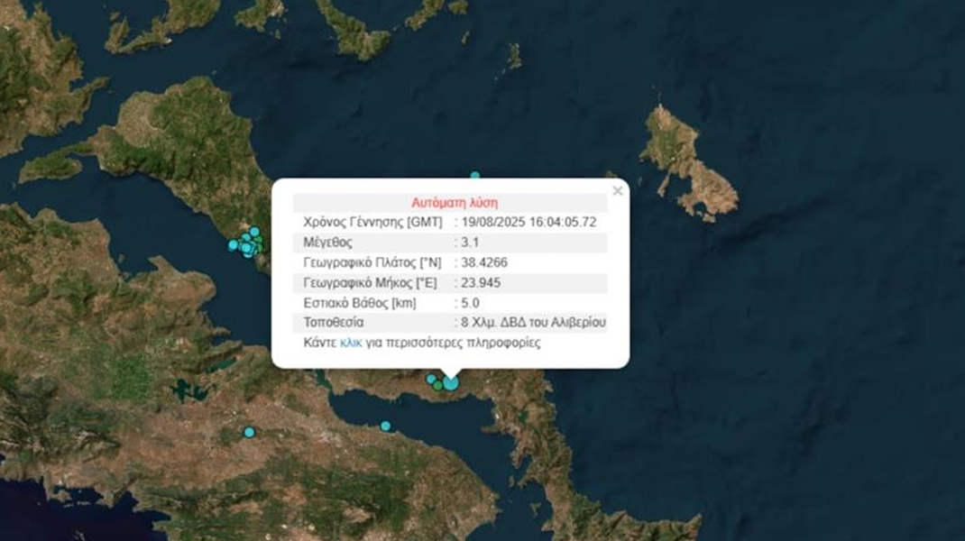The image size is (965, 541).
Task: Click the large cyan marker under the popup pointer
Action: 450,383
